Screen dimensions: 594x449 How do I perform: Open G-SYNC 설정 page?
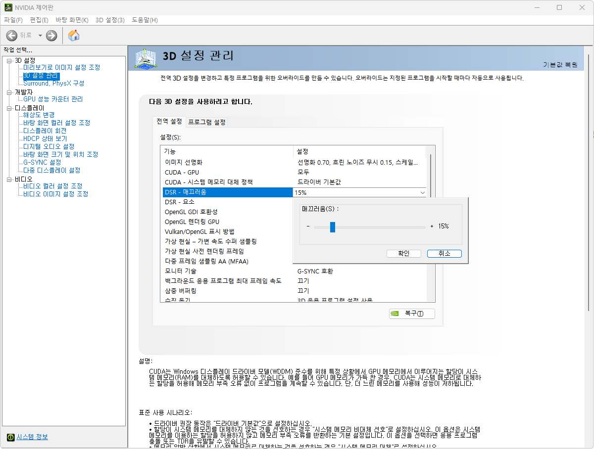pos(42,162)
